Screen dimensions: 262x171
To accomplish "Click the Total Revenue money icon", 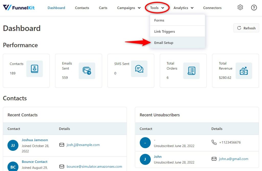I will click(x=244, y=71).
